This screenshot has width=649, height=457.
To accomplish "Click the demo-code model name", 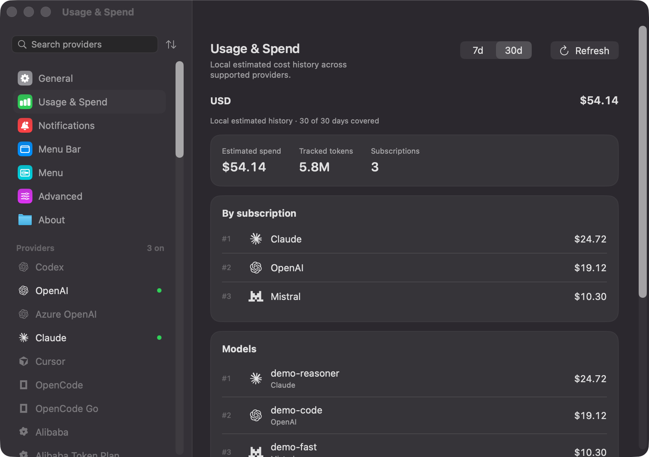I will coord(296,410).
